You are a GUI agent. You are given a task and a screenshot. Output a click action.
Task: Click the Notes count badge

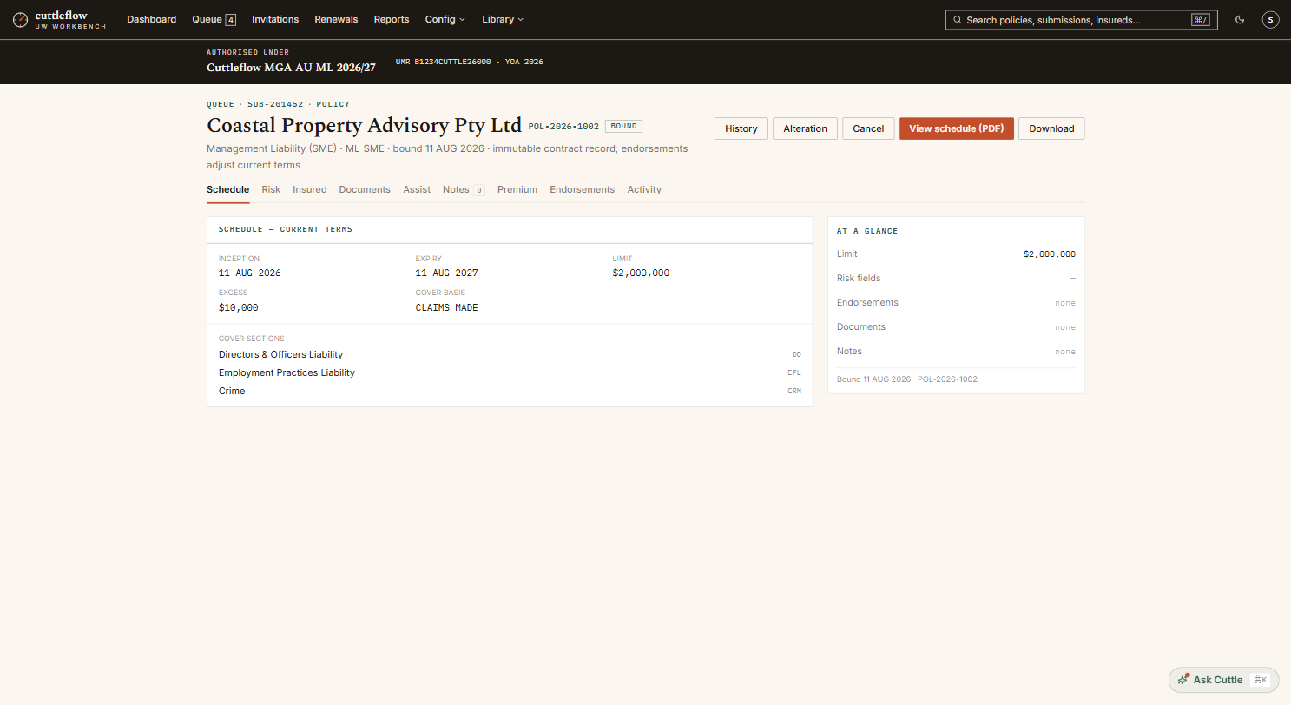click(478, 189)
